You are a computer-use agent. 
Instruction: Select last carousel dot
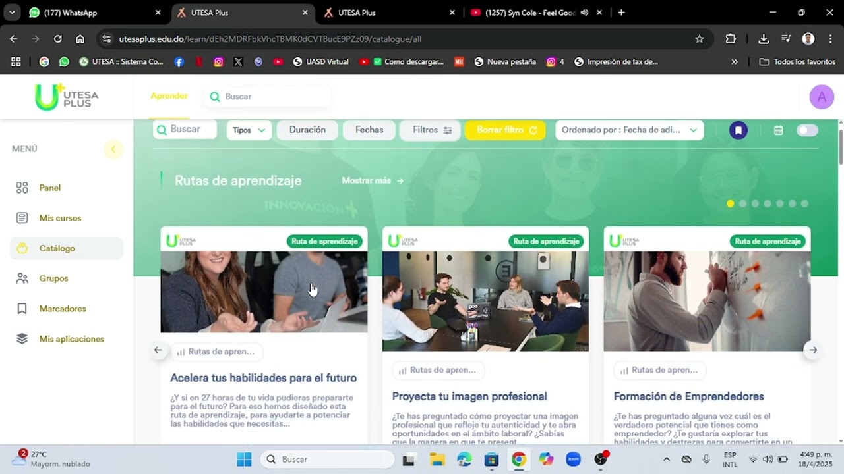(x=804, y=204)
